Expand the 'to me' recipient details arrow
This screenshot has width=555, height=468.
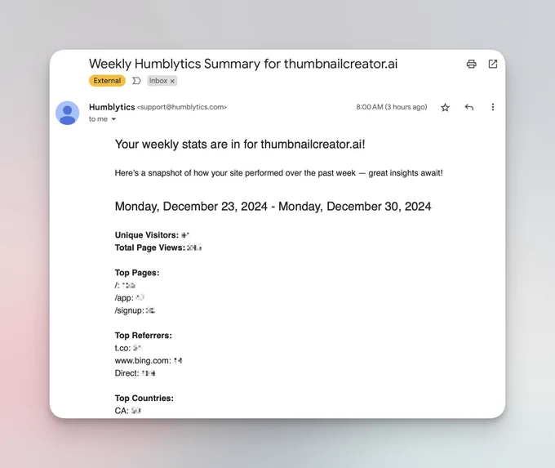(113, 119)
